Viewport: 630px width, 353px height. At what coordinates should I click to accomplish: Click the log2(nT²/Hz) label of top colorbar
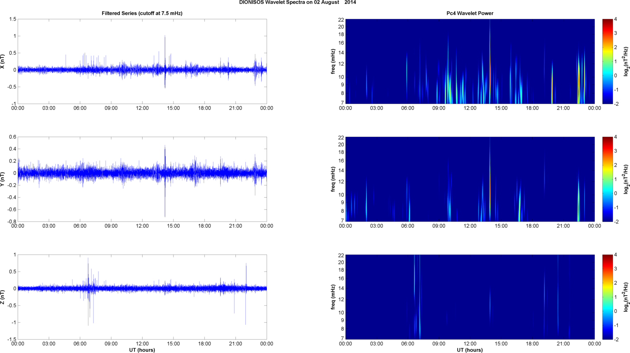pos(626,62)
